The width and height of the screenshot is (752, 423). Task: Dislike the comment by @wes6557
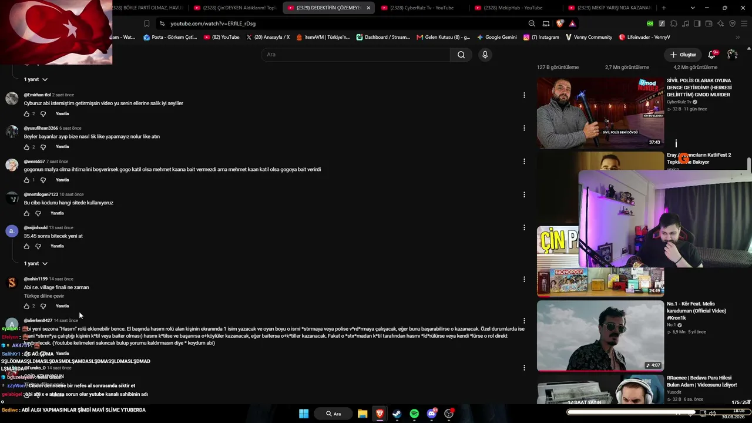(43, 180)
